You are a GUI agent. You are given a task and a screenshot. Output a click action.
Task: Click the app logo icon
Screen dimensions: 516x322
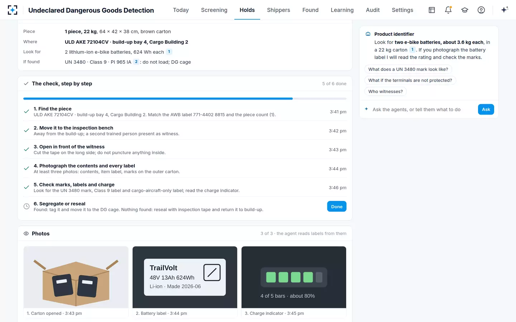point(13,10)
